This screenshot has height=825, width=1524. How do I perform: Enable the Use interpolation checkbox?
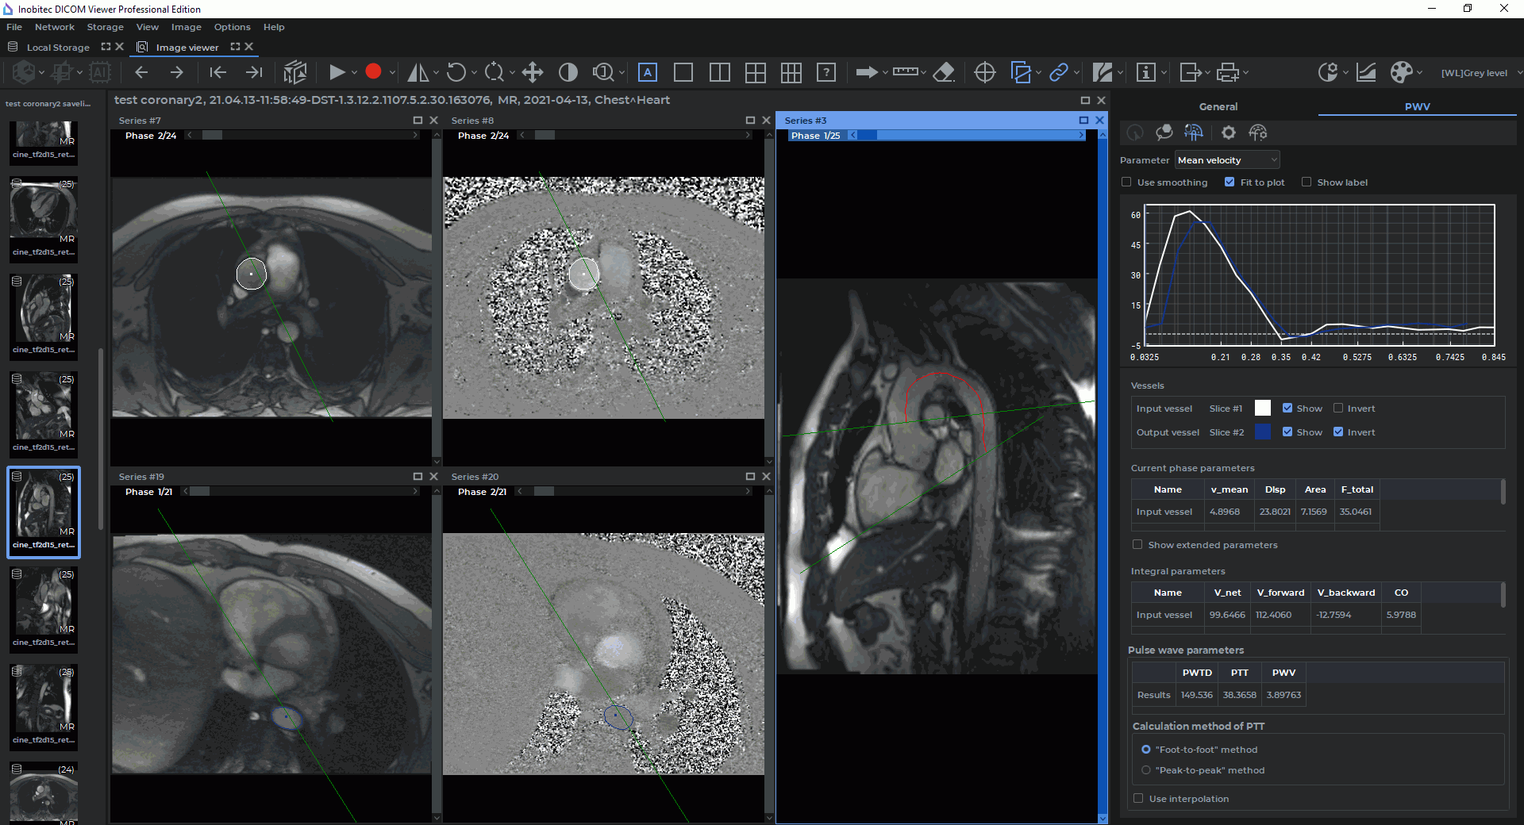[x=1138, y=798]
